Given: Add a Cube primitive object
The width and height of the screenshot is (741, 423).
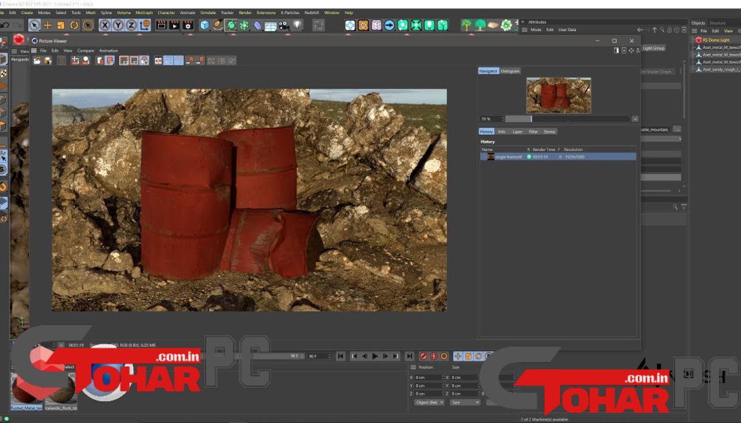Looking at the screenshot, I should point(204,25).
